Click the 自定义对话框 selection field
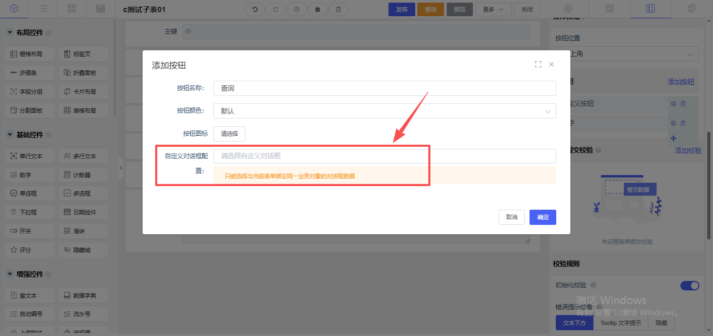The height and width of the screenshot is (336, 713). tap(384, 156)
